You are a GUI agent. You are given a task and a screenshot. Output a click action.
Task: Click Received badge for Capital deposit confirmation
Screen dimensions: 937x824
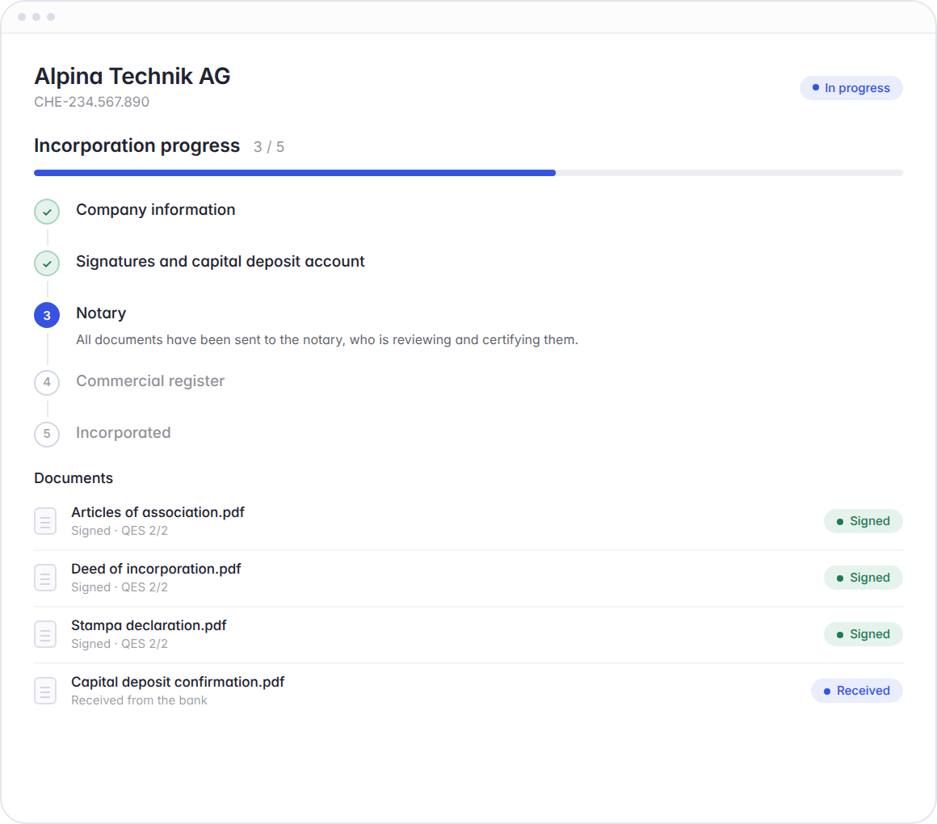click(x=857, y=691)
